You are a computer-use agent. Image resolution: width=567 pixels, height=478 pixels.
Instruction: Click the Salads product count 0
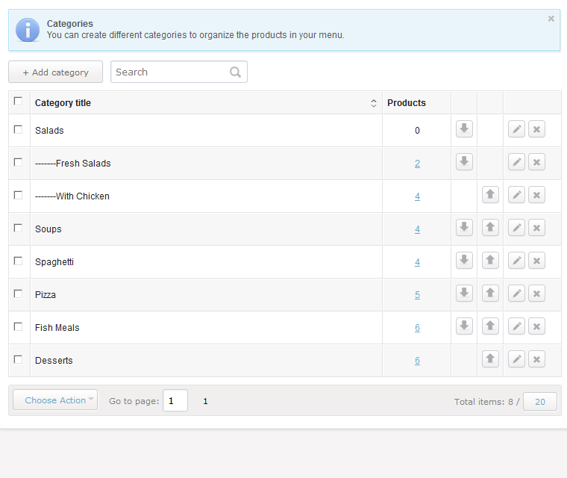tap(417, 131)
